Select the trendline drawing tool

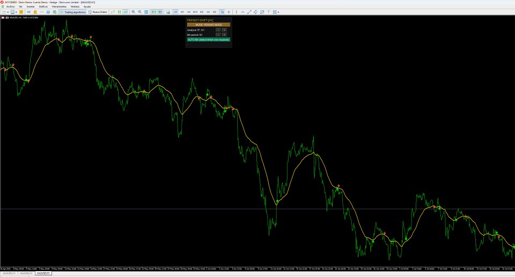(249, 12)
